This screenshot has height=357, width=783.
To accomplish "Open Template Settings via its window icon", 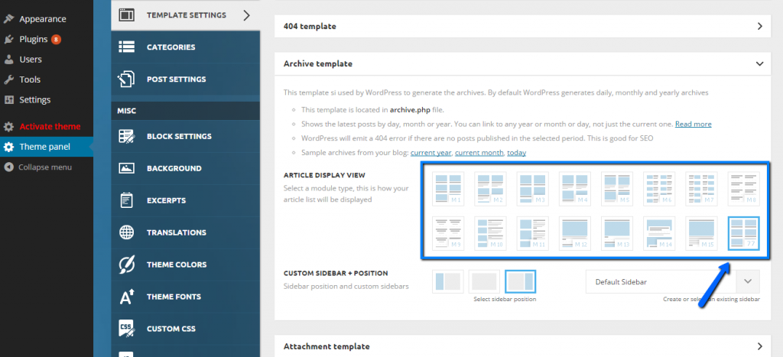I will [127, 15].
